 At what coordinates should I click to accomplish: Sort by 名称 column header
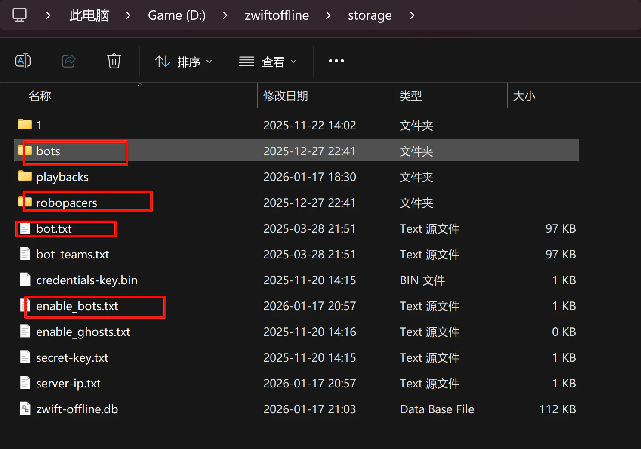pos(40,96)
